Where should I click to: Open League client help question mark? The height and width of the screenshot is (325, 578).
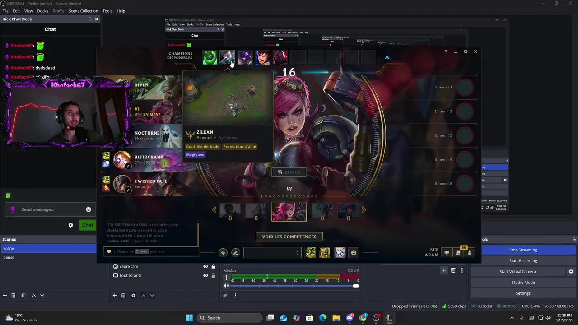coord(446,51)
